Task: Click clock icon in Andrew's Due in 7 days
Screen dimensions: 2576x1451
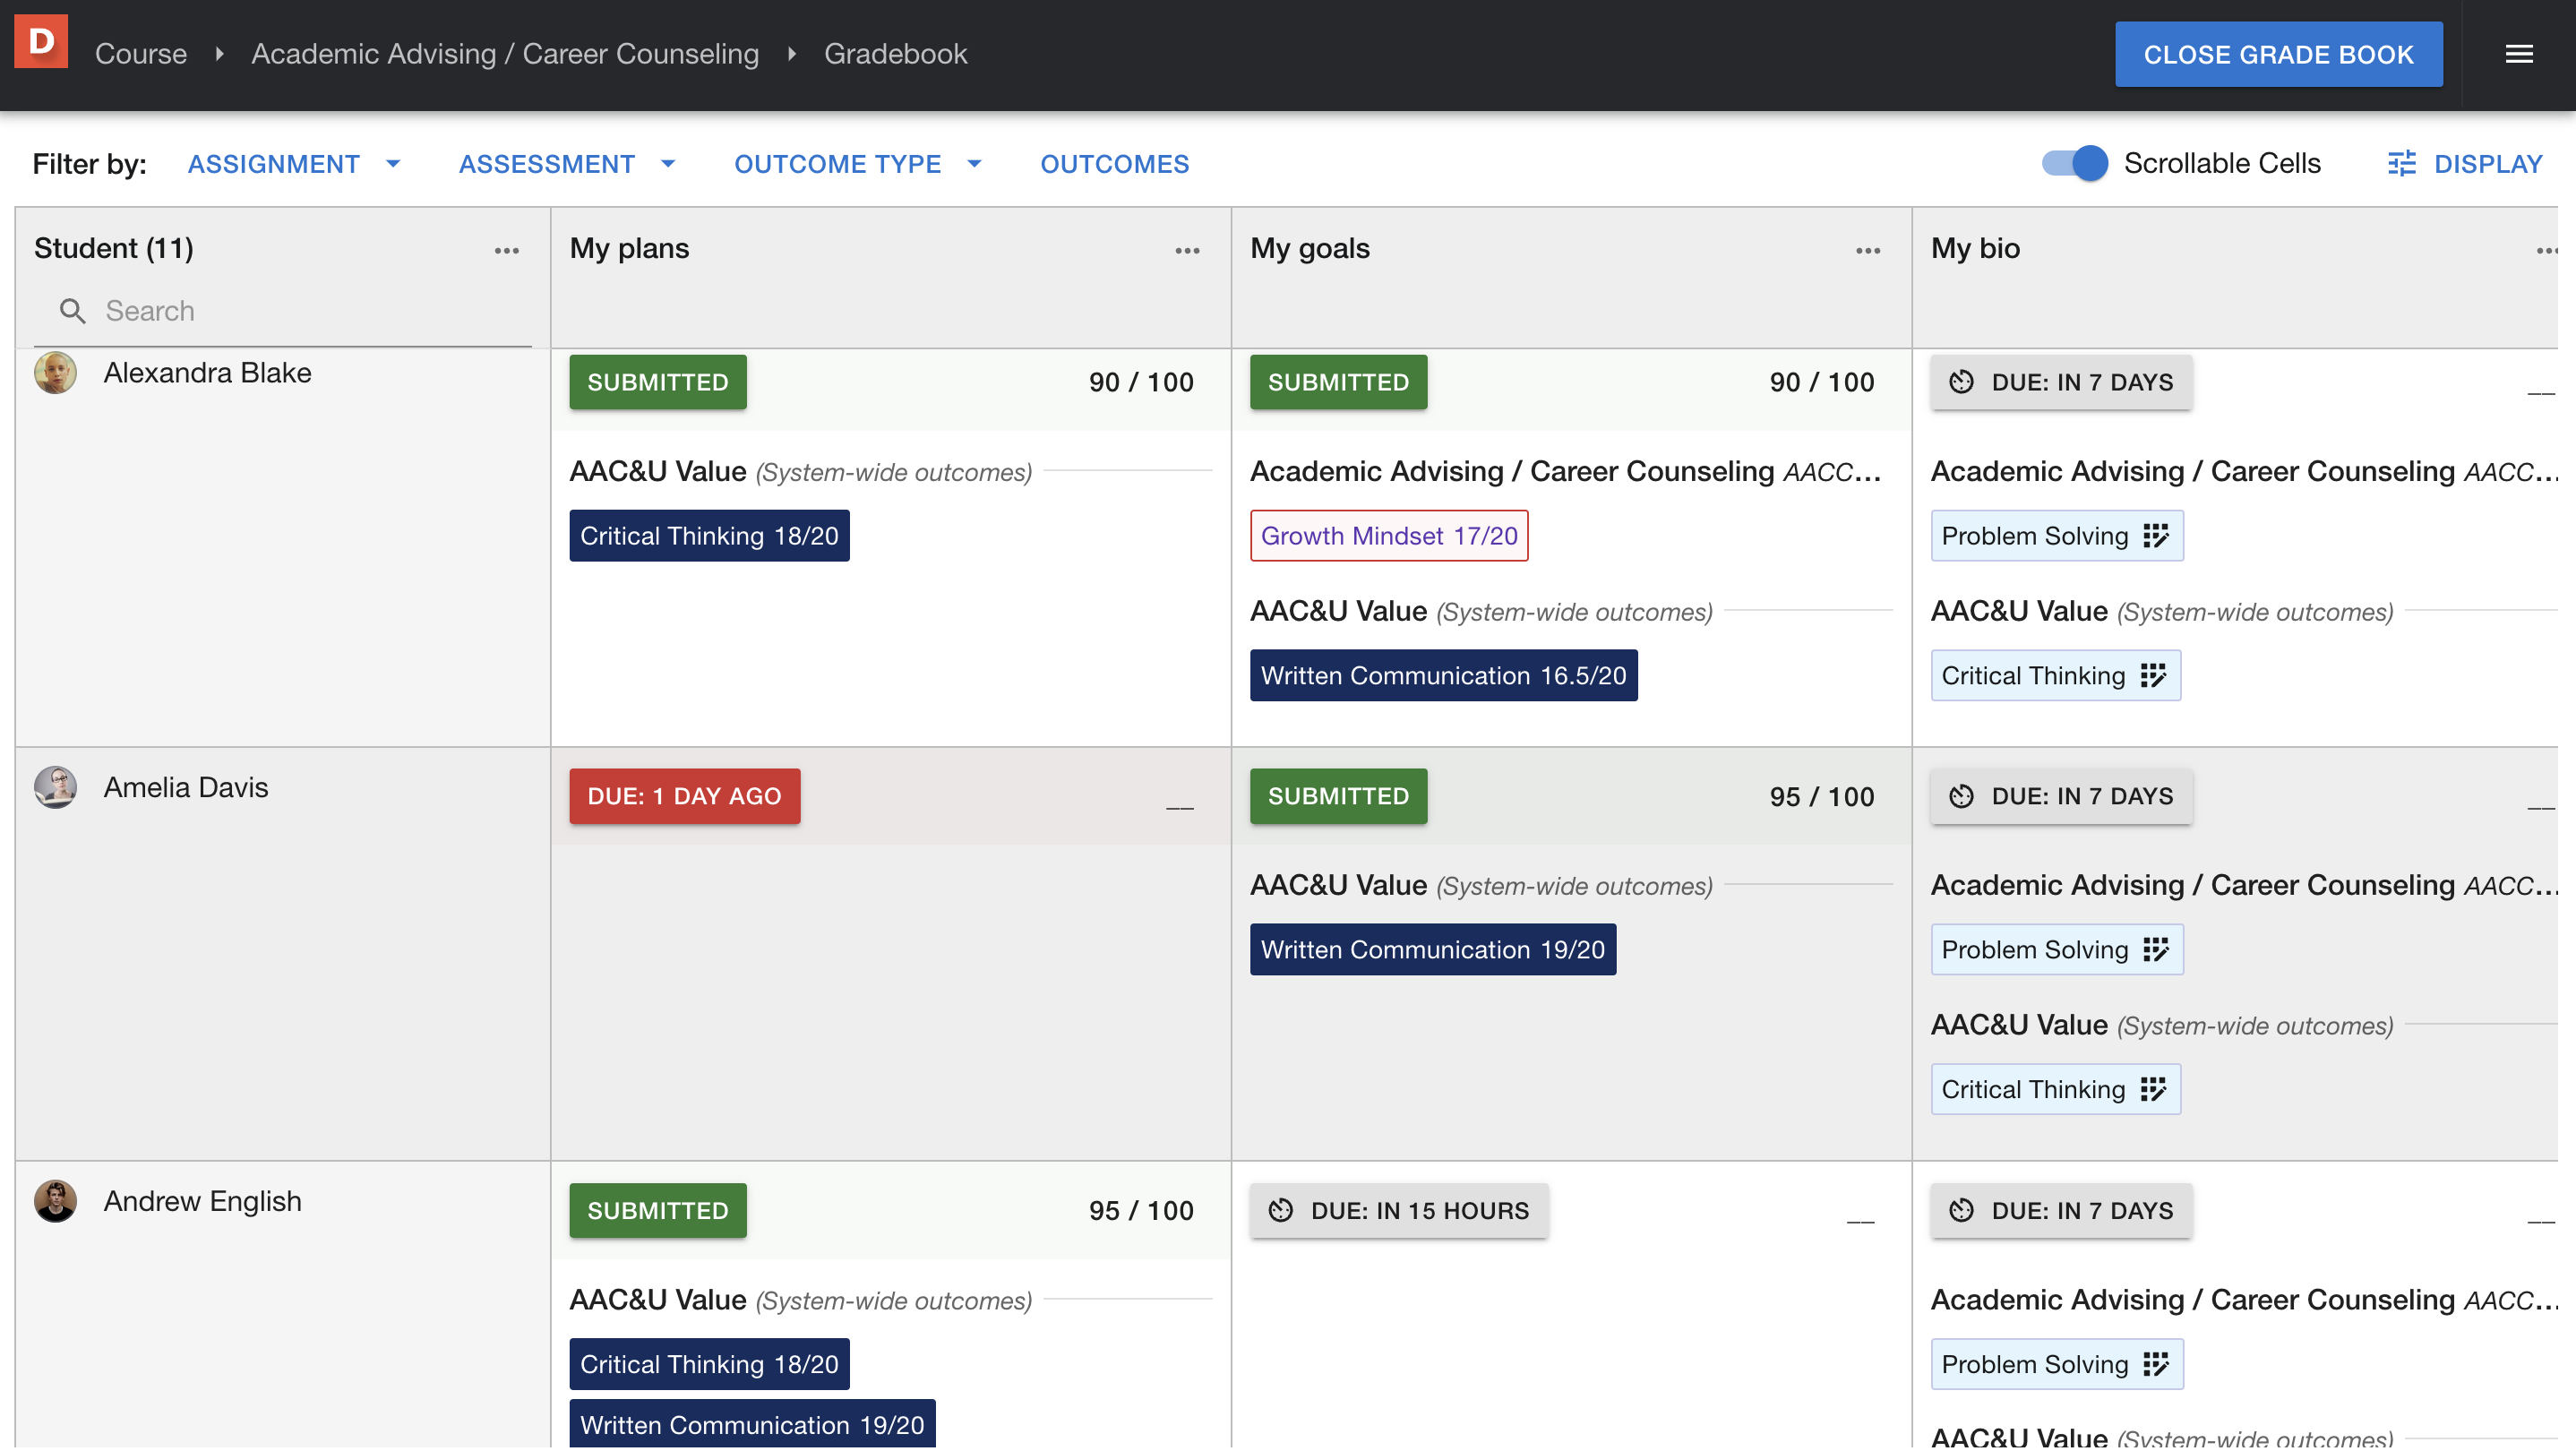Action: tap(1961, 1210)
